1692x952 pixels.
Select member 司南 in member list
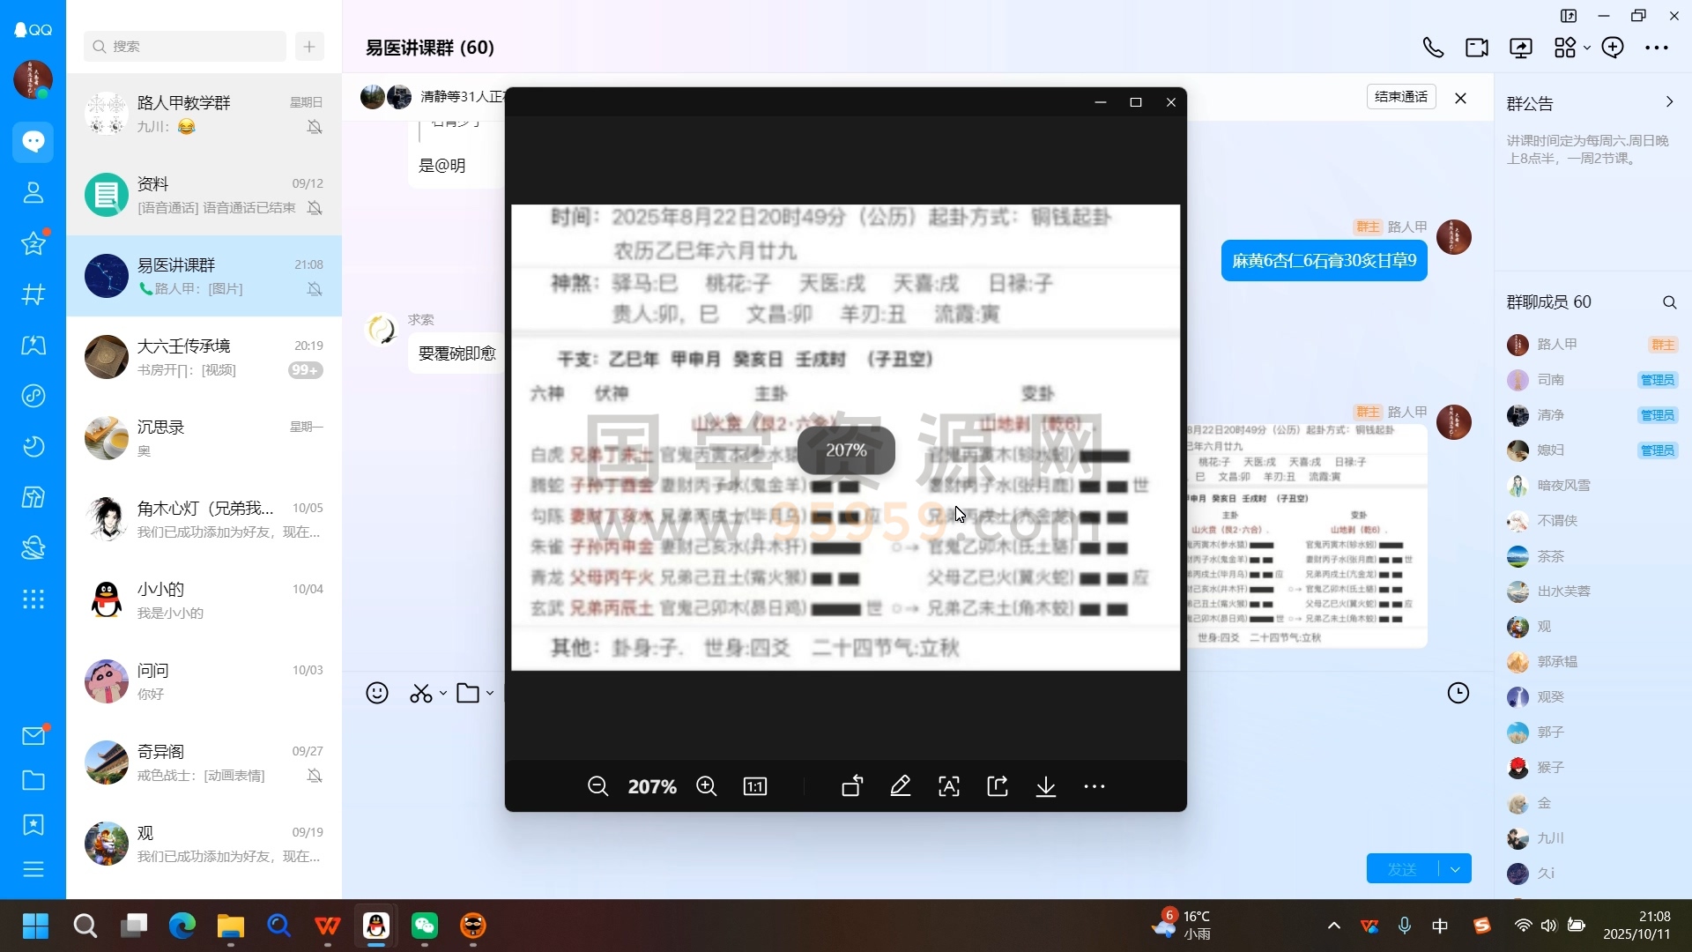pyautogui.click(x=1592, y=380)
